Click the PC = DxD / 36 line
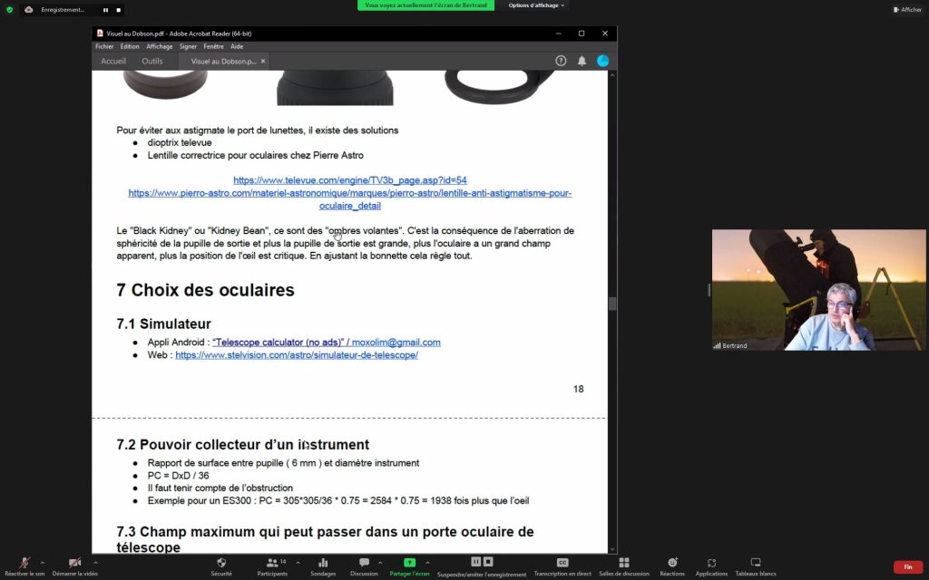929x580 pixels. [179, 475]
